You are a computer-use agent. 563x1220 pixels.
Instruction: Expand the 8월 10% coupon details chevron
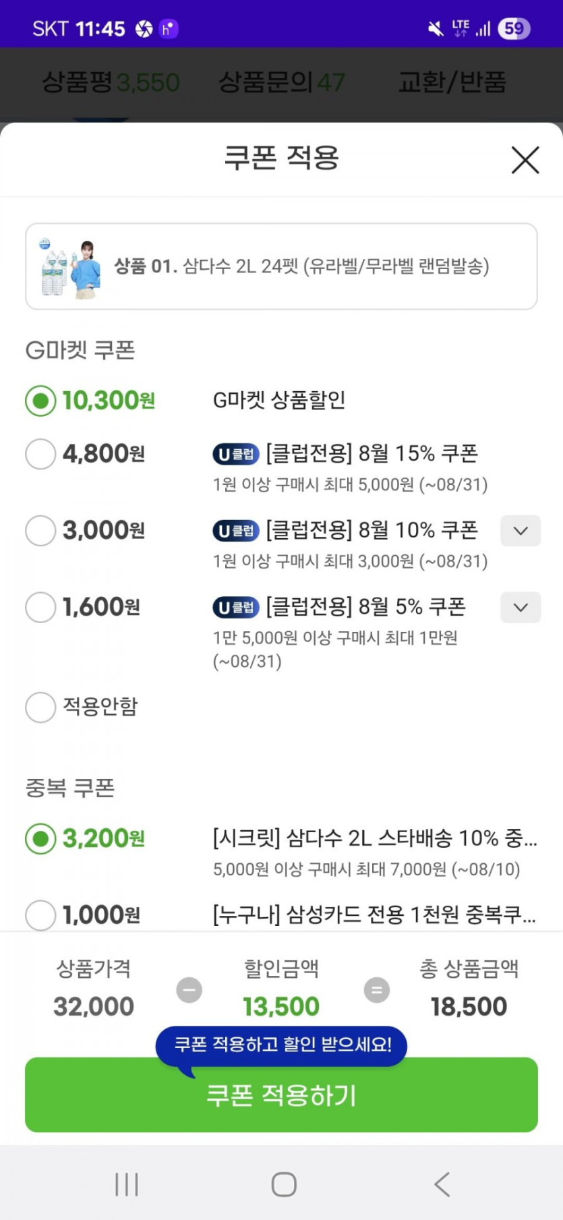tap(520, 531)
